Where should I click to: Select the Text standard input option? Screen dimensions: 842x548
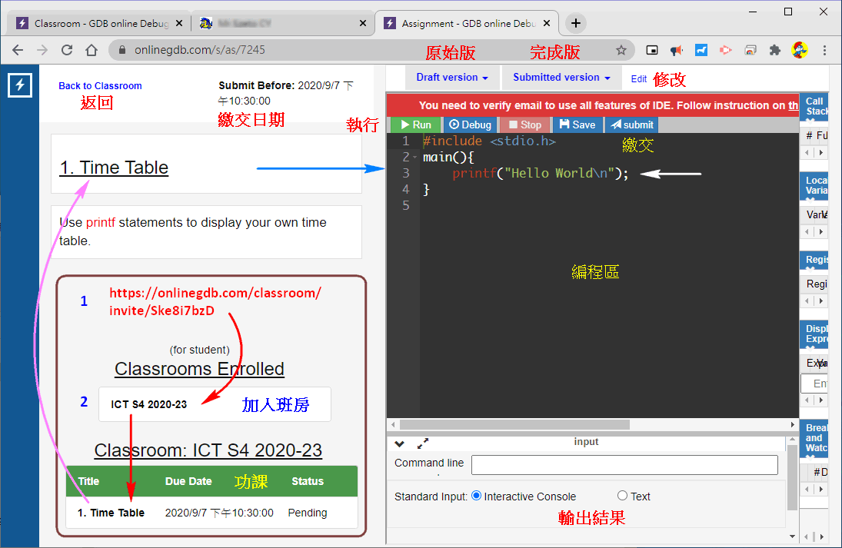623,496
